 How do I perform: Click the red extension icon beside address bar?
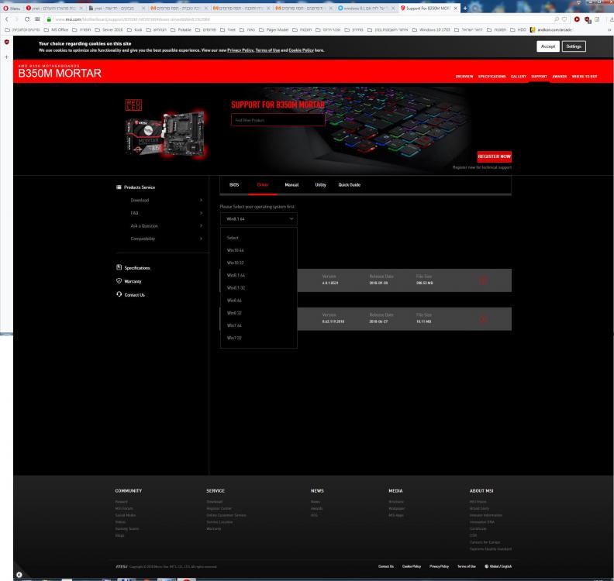(577, 19)
